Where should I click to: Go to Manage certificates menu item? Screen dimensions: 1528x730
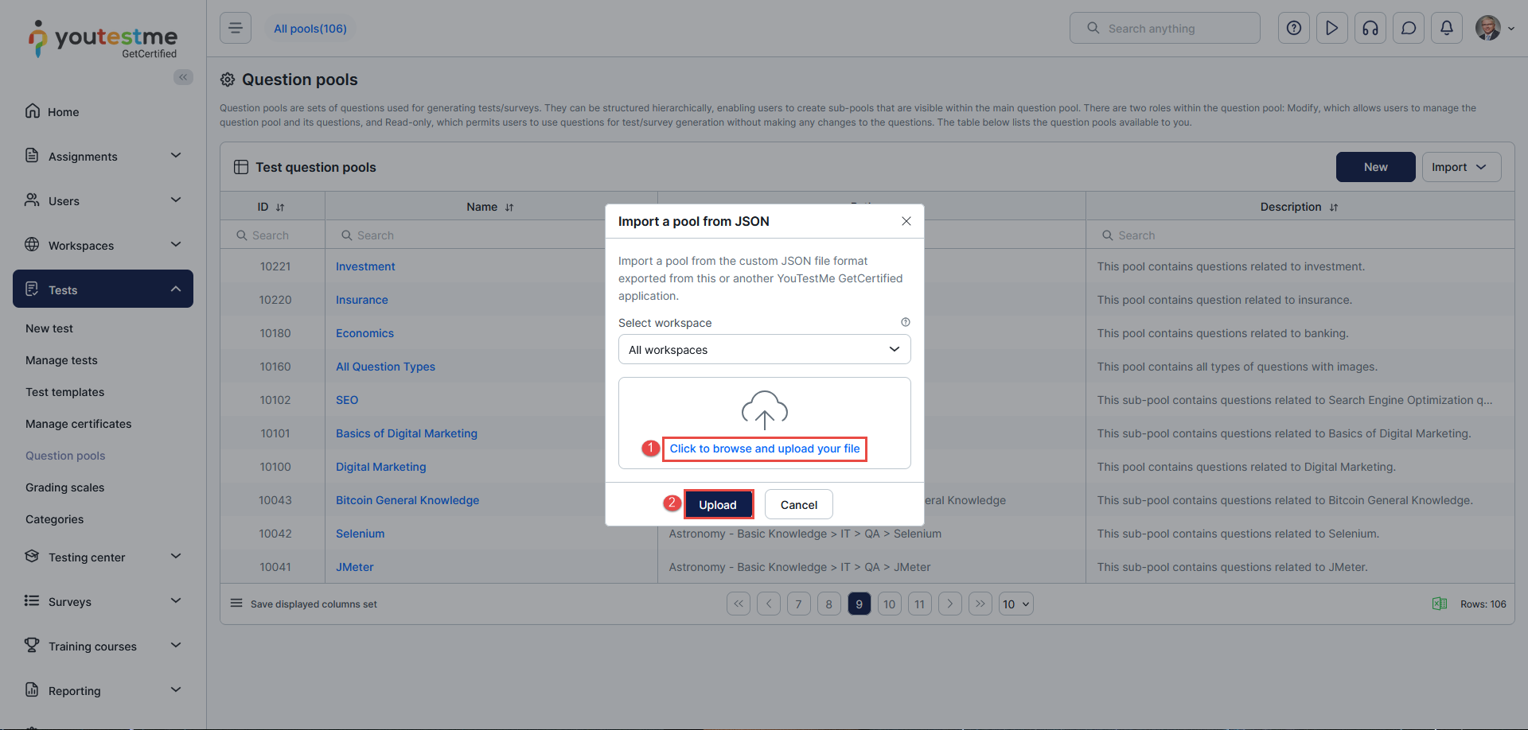click(x=78, y=424)
